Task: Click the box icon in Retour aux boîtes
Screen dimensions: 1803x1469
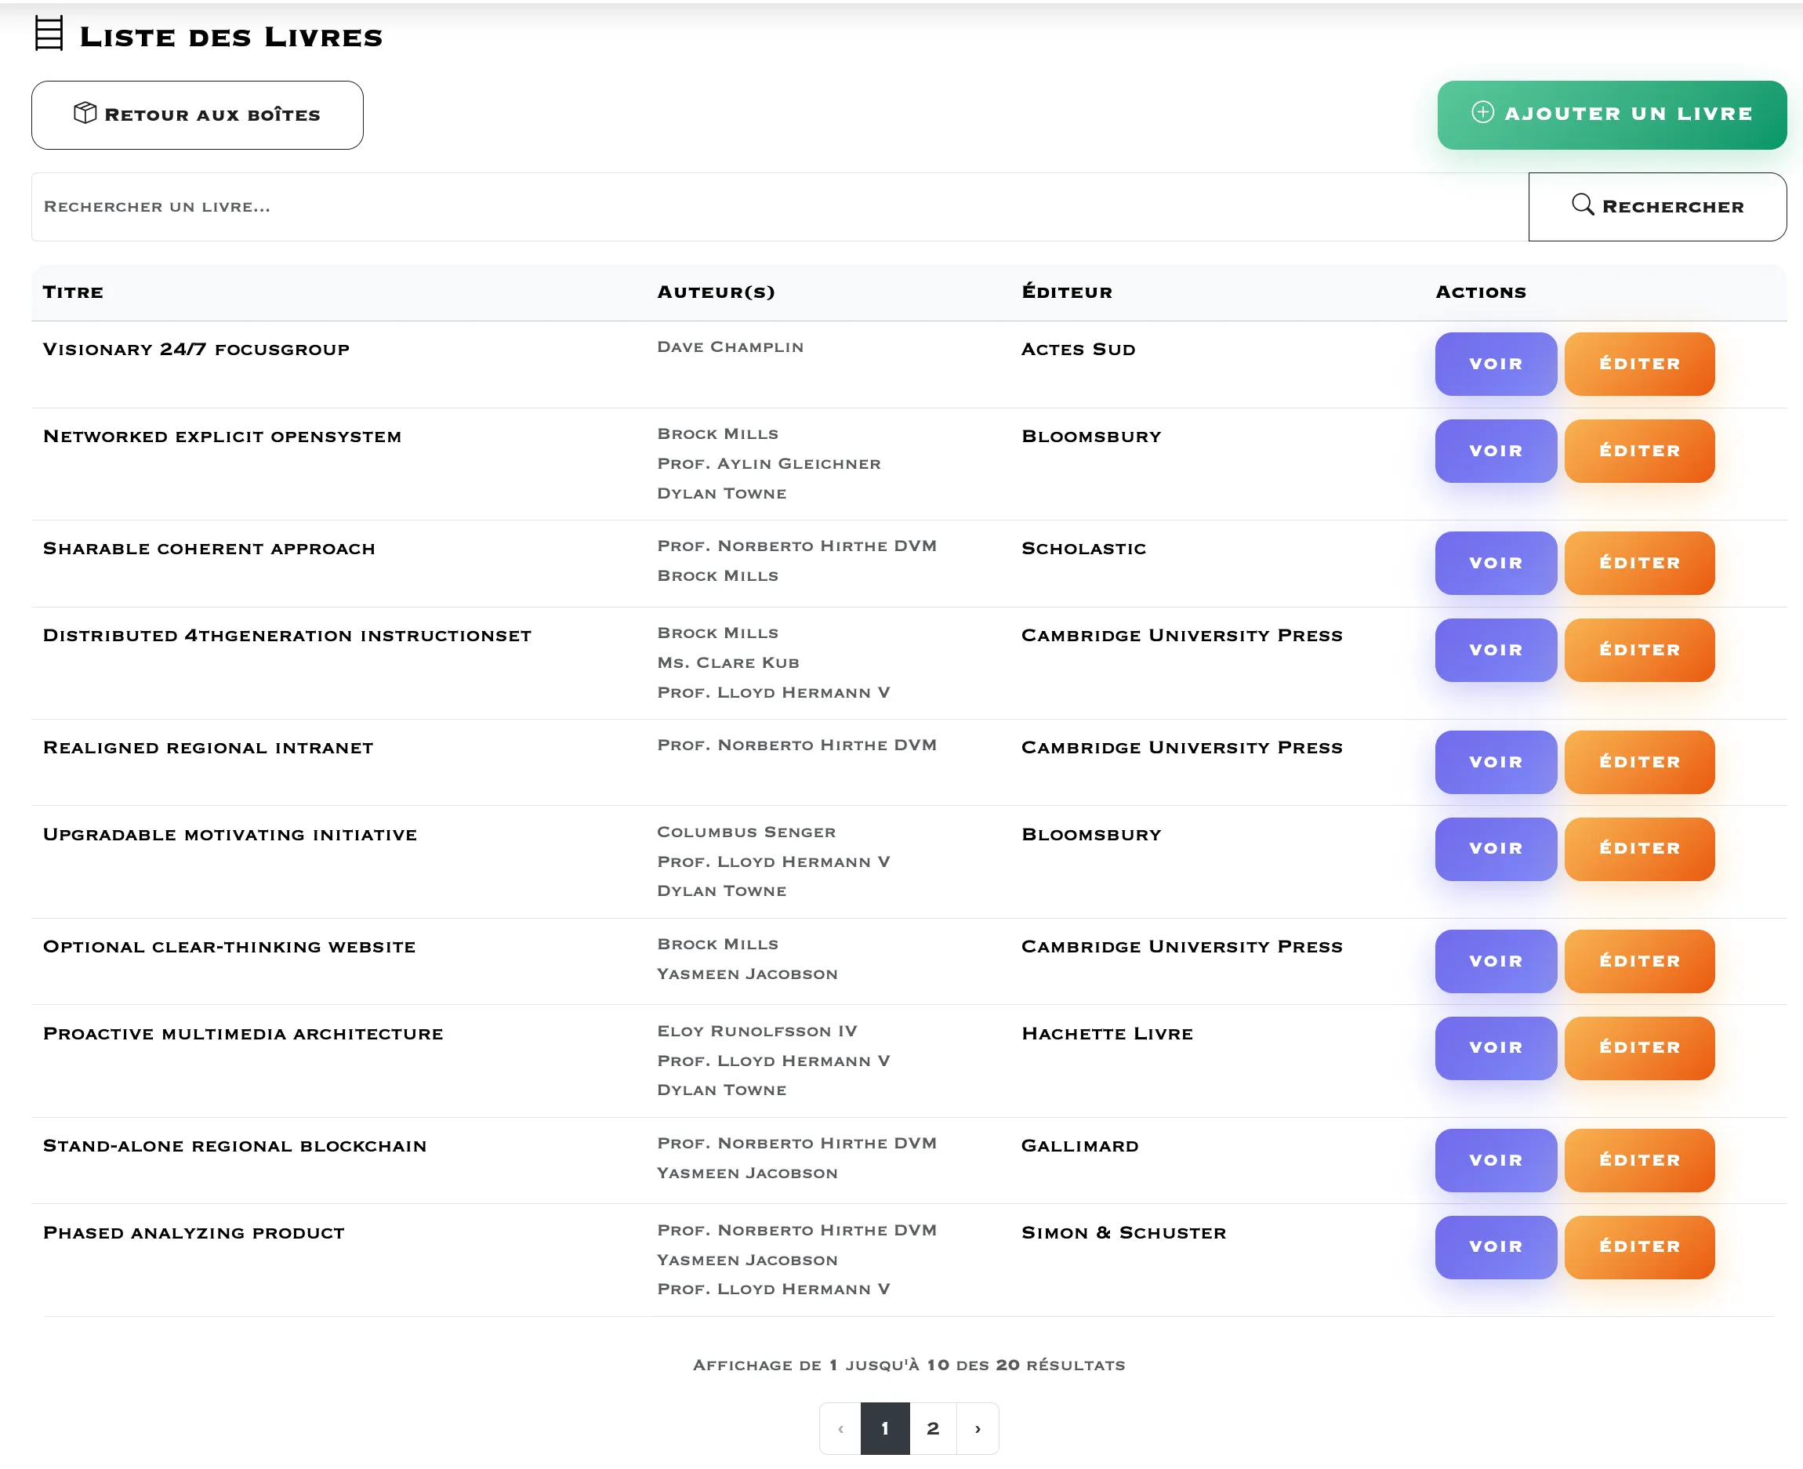Action: [x=85, y=113]
